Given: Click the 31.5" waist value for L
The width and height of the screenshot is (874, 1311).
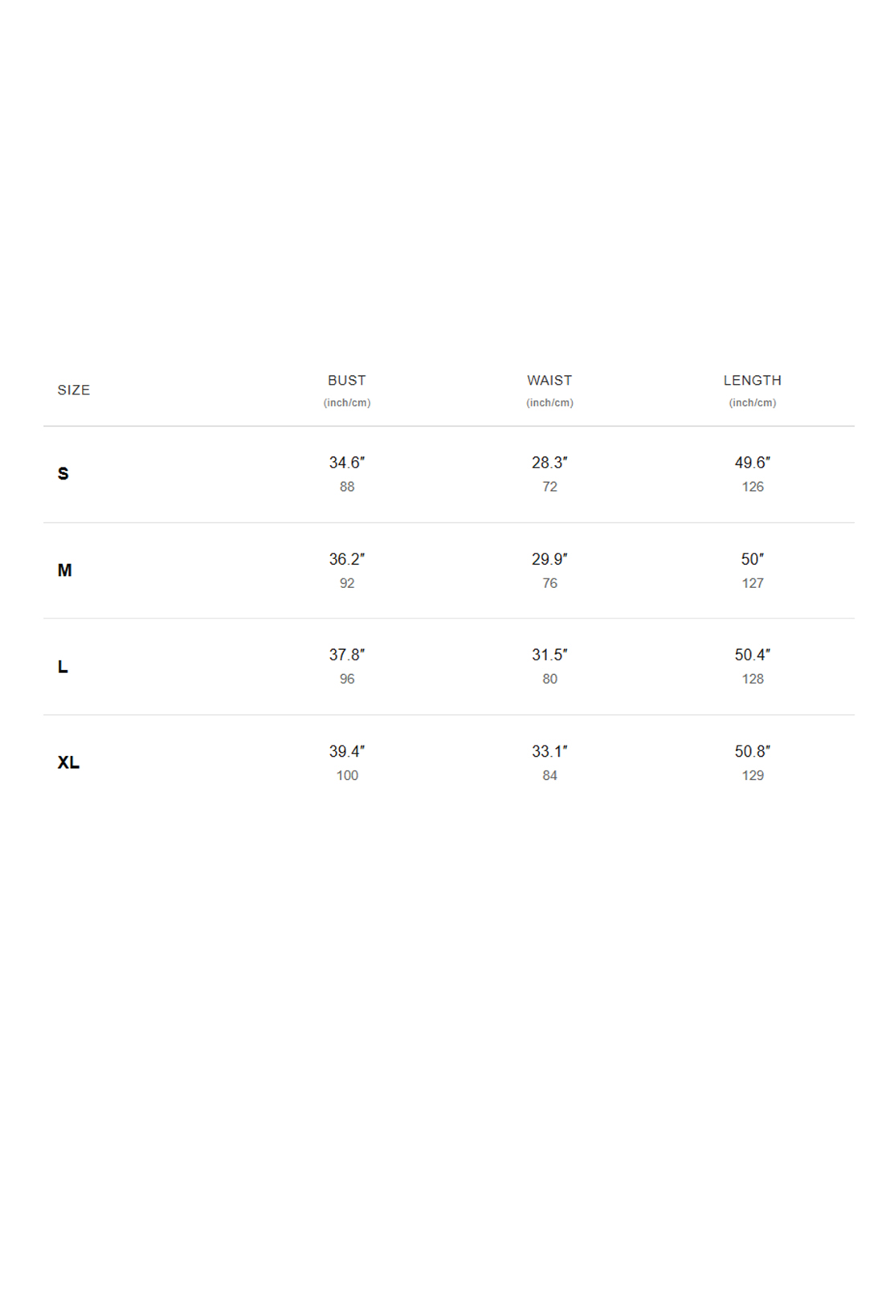Looking at the screenshot, I should tap(549, 655).
